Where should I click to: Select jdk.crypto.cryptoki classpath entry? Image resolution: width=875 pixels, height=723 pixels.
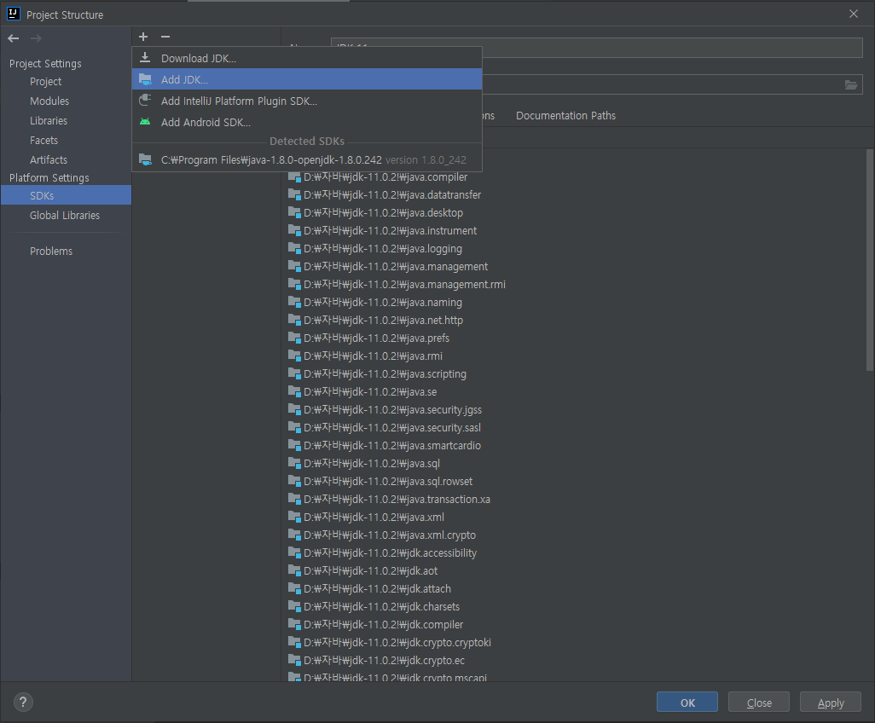(x=397, y=643)
